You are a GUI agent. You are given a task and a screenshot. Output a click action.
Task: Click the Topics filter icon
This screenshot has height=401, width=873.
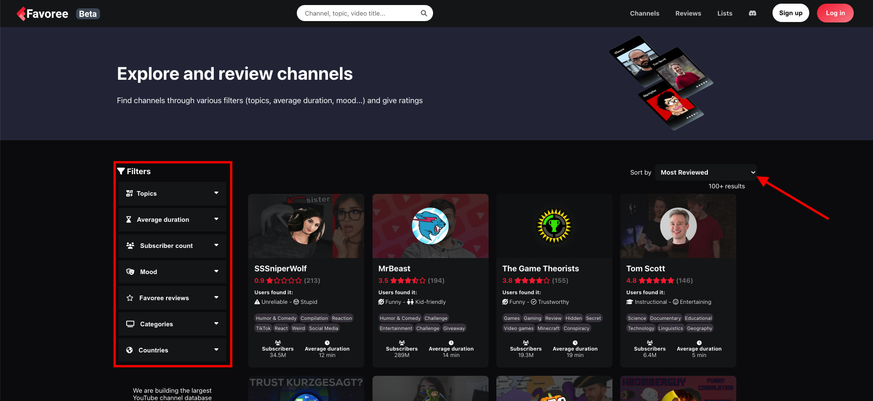[129, 193]
